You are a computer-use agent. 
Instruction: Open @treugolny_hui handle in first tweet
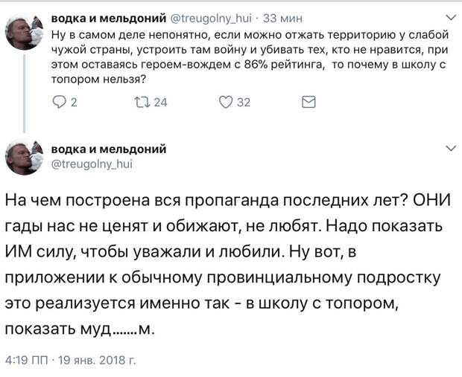[x=211, y=19]
